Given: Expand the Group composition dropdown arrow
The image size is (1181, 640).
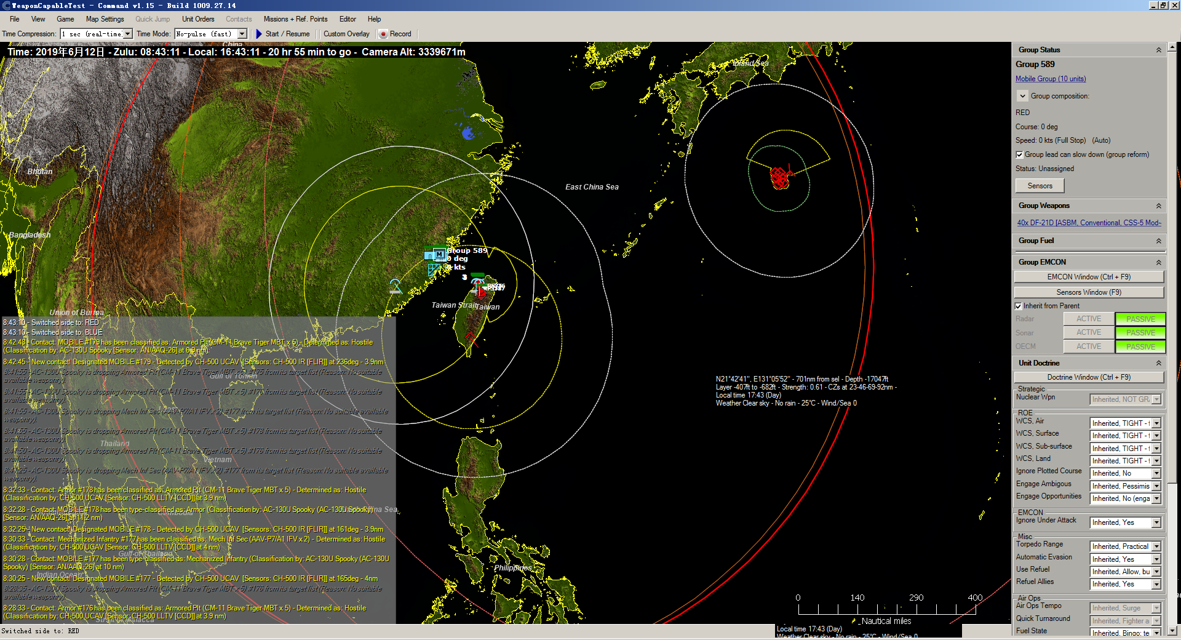Looking at the screenshot, I should (1022, 96).
